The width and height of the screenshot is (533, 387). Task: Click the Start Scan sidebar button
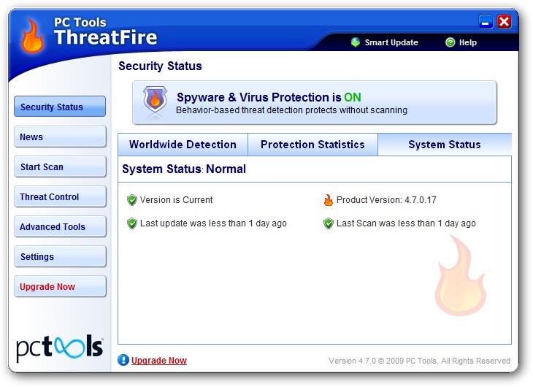(60, 166)
